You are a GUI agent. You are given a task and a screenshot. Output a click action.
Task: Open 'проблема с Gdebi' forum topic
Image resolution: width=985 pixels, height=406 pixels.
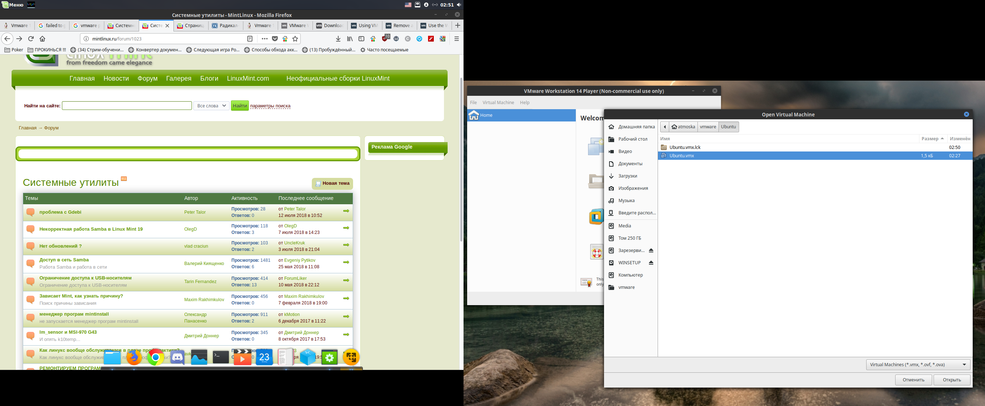(x=60, y=212)
